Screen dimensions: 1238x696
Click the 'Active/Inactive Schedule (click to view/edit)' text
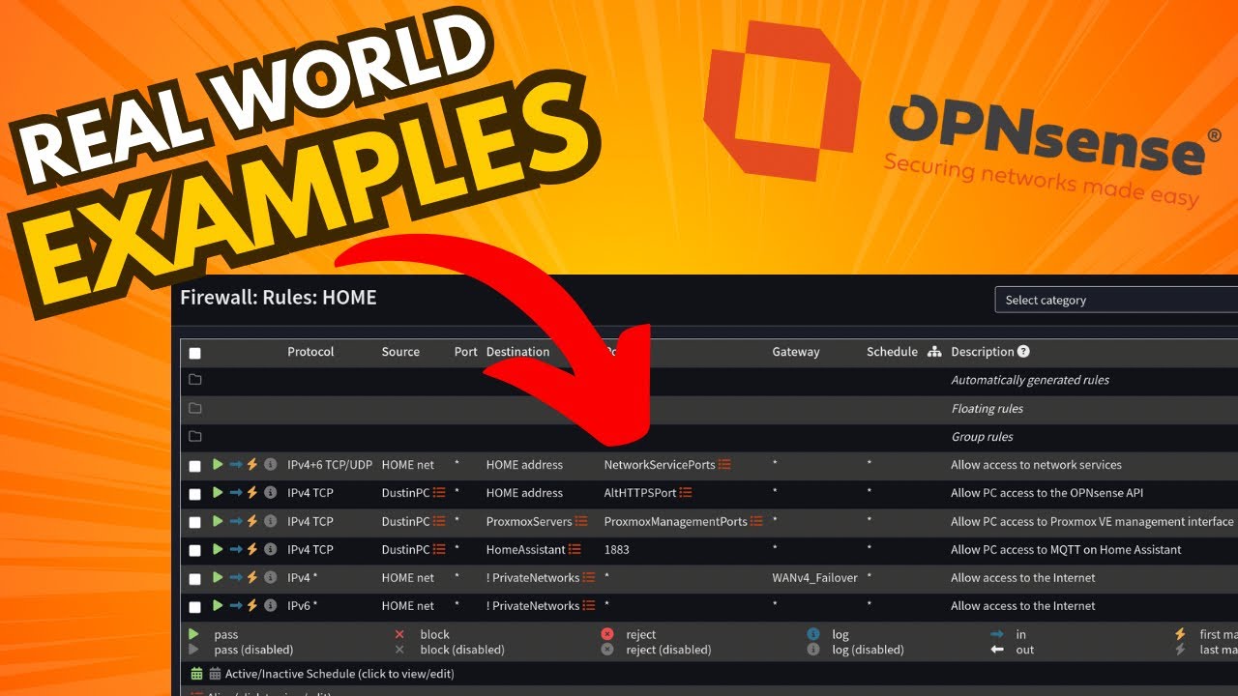point(339,674)
